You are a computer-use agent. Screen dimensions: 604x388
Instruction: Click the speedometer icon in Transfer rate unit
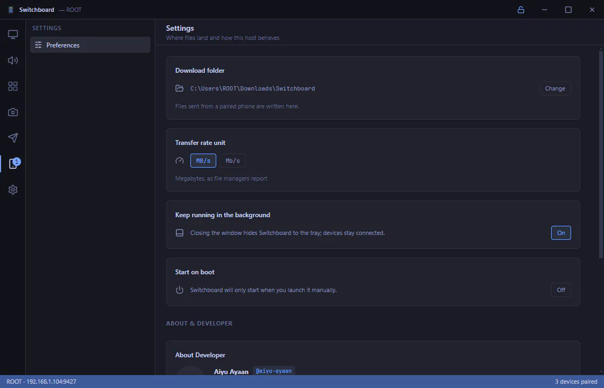(x=180, y=161)
